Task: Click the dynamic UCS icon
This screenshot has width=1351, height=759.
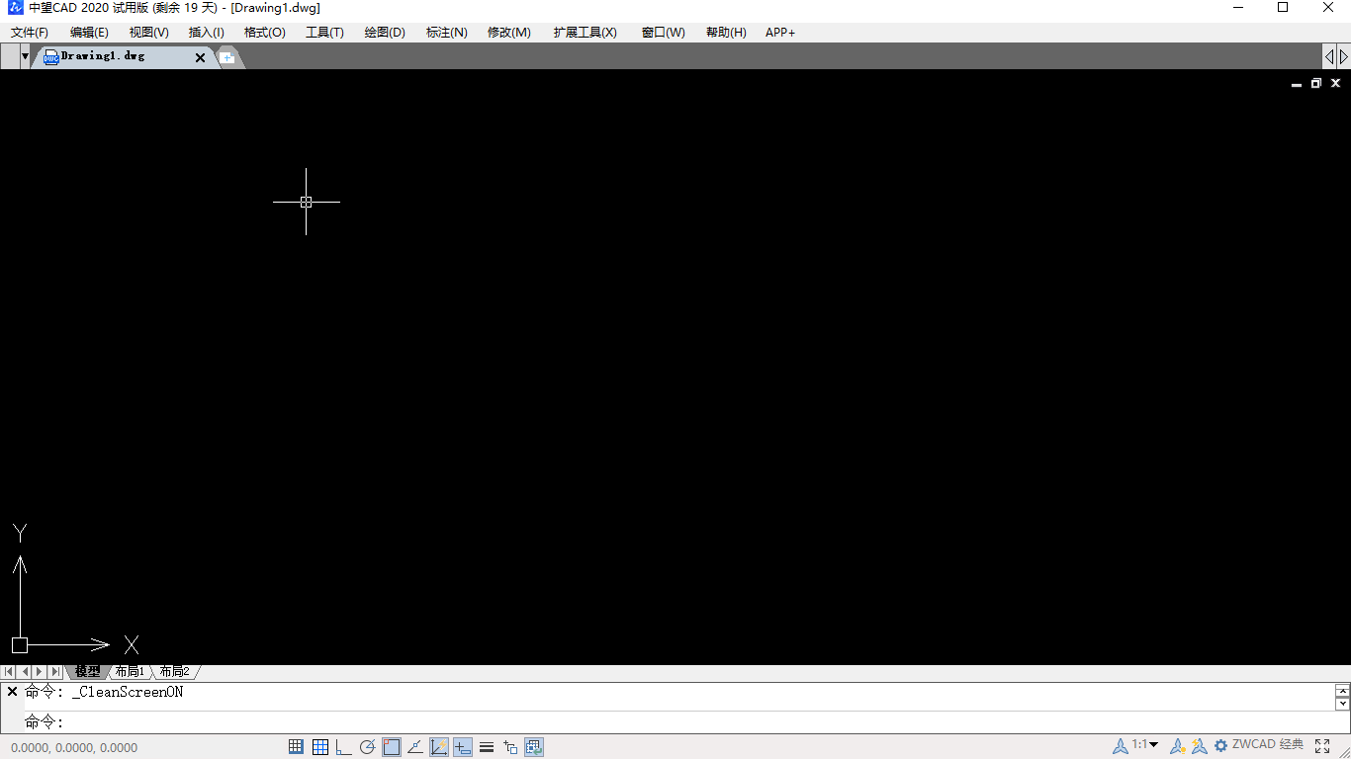Action: click(439, 747)
